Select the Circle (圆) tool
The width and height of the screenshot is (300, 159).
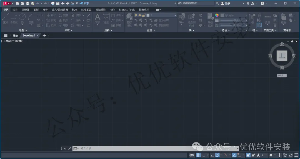(x=22, y=19)
